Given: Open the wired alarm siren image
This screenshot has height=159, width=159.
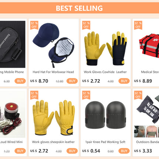Looking at the screenshot, I should [x=13, y=114].
